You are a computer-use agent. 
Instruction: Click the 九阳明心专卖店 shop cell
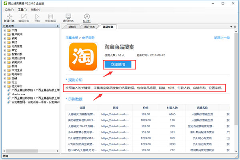(202, 138)
